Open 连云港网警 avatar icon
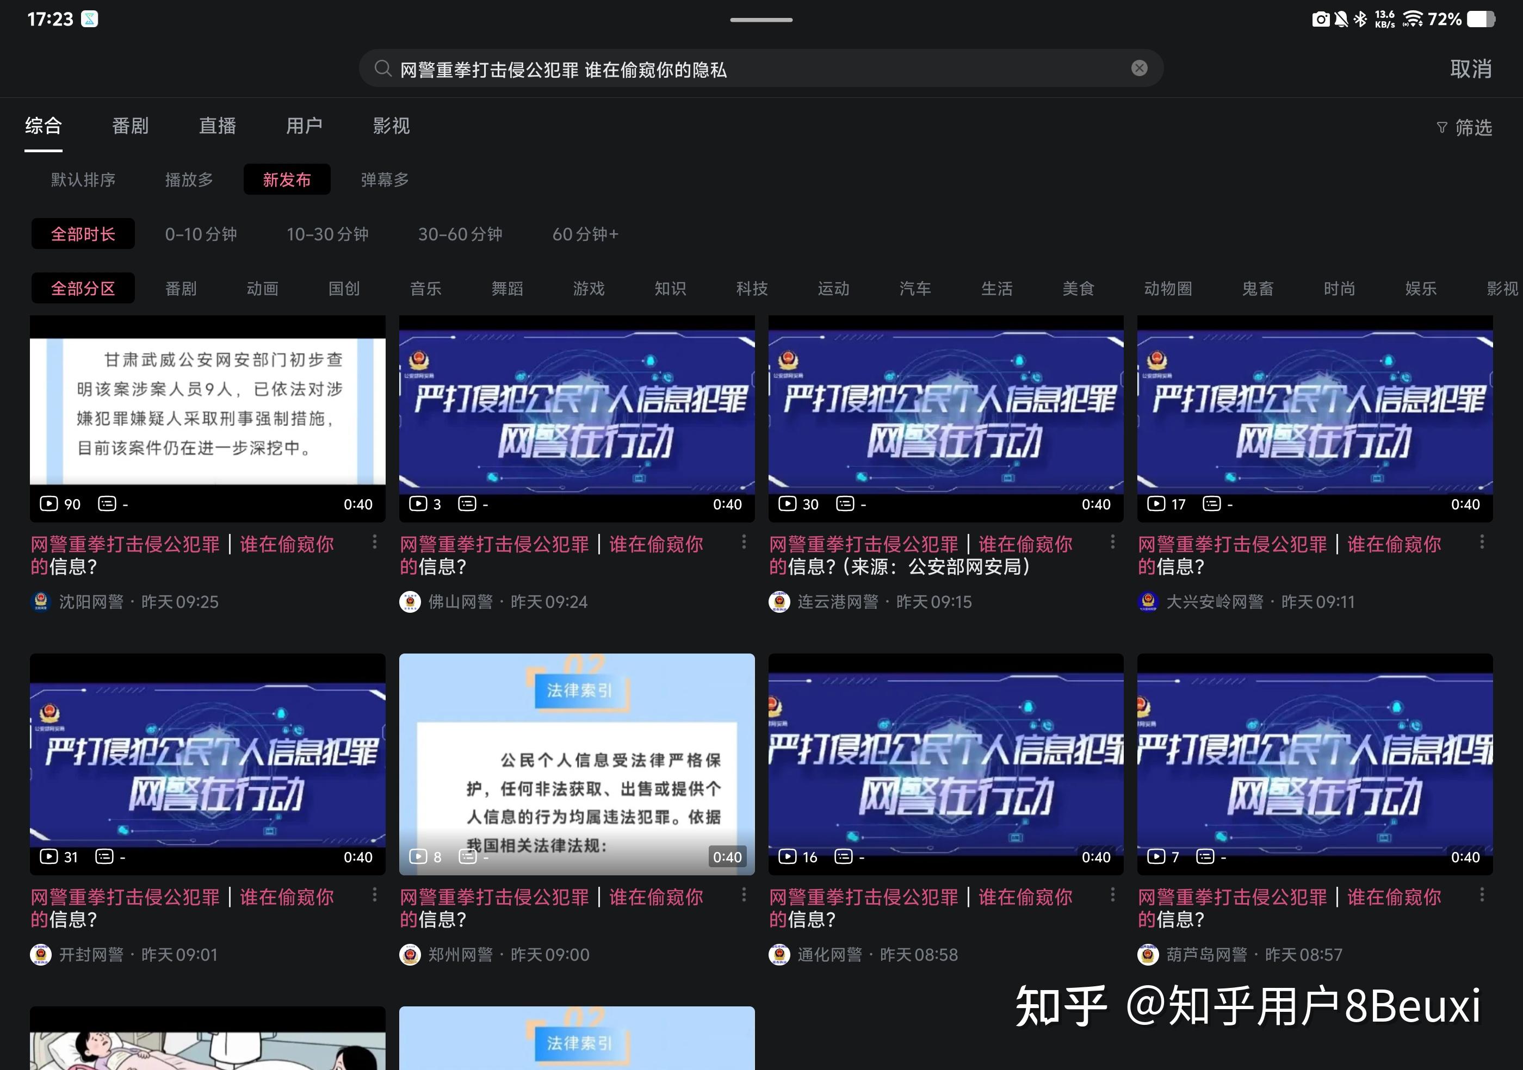 pyautogui.click(x=779, y=601)
